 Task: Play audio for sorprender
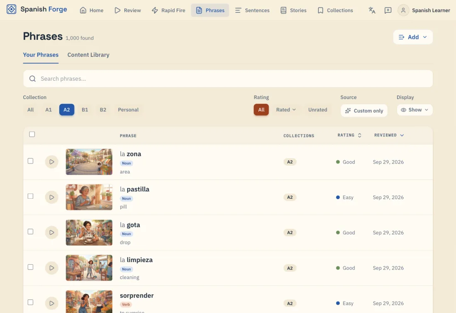(51, 303)
